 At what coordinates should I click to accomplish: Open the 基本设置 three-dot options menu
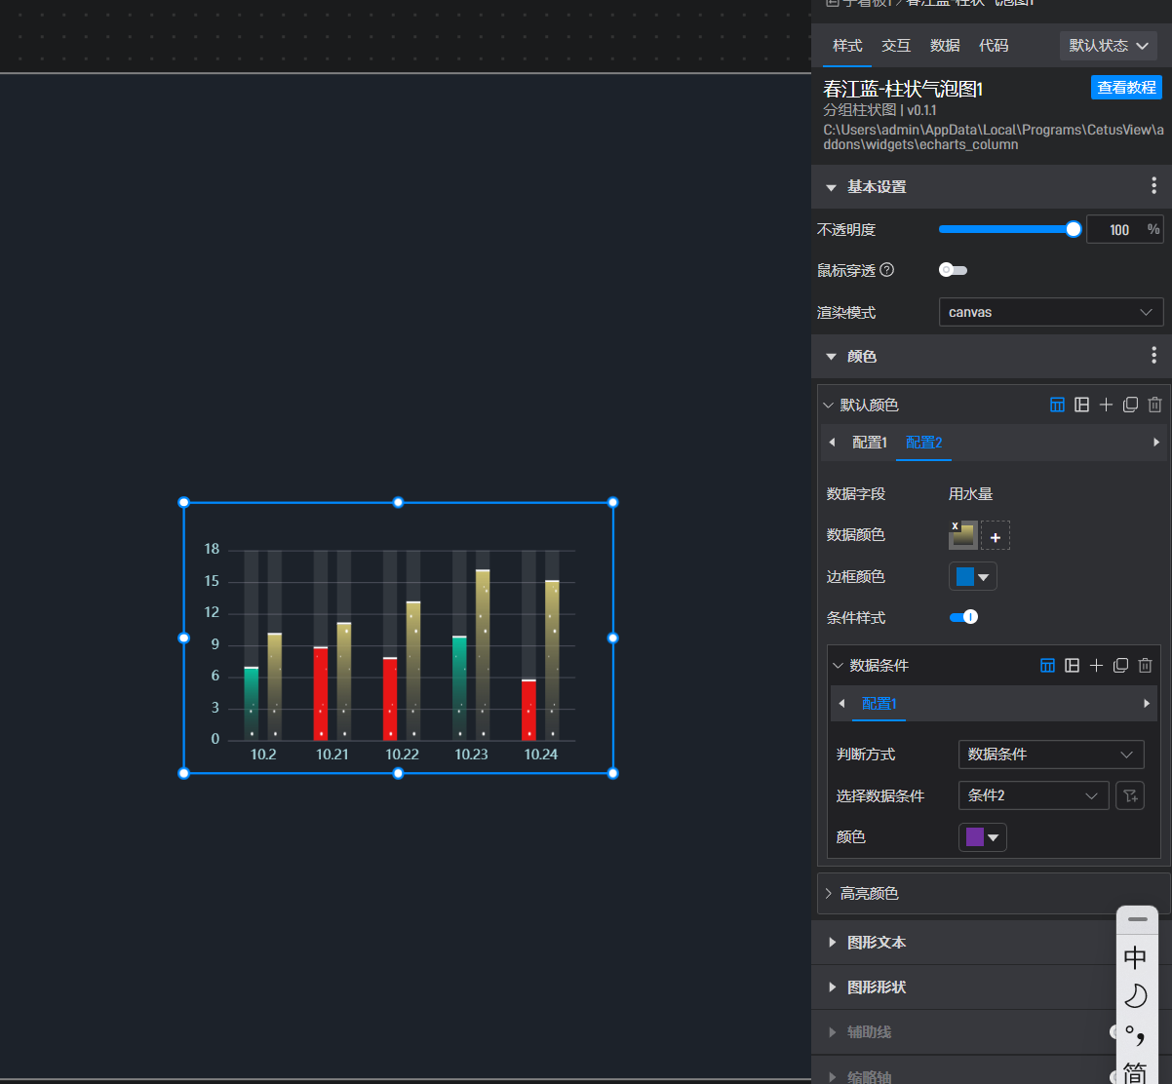(1153, 186)
